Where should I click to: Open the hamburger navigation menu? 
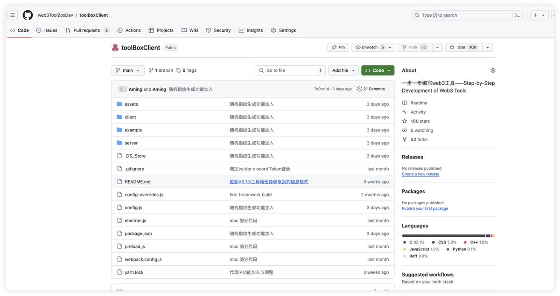click(13, 15)
